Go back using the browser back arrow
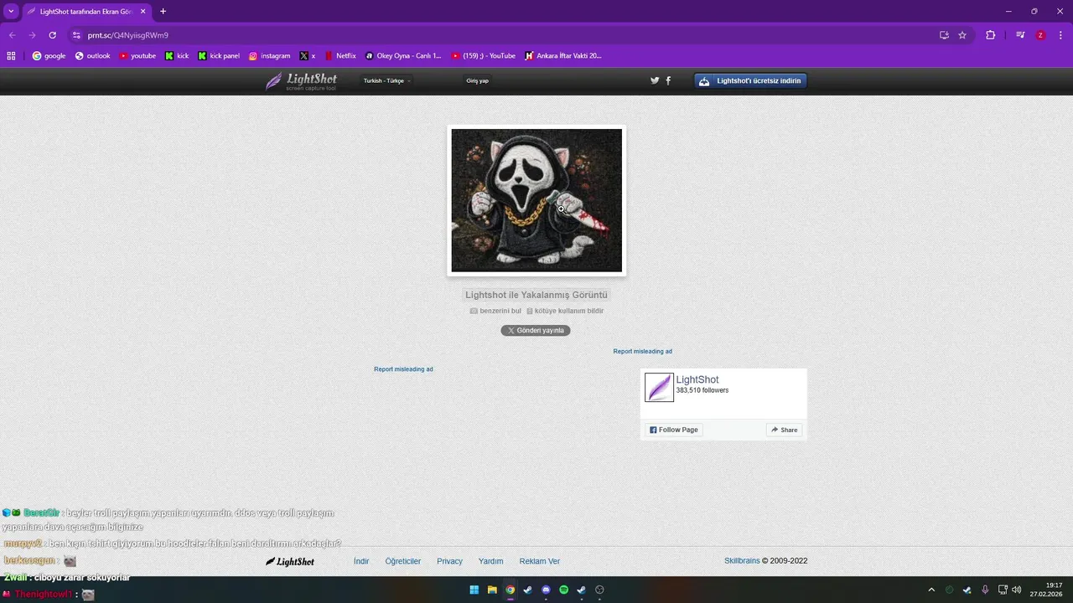Viewport: 1073px width, 603px height. (12, 35)
